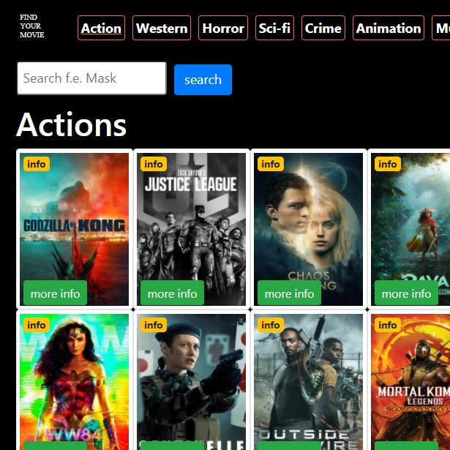Click info badge on WW84 poster
The height and width of the screenshot is (450, 450).
(x=37, y=325)
